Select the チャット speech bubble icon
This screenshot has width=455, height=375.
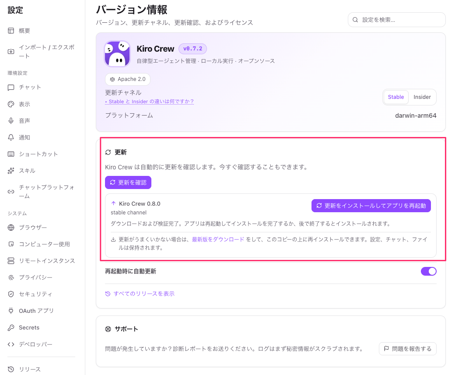(11, 88)
